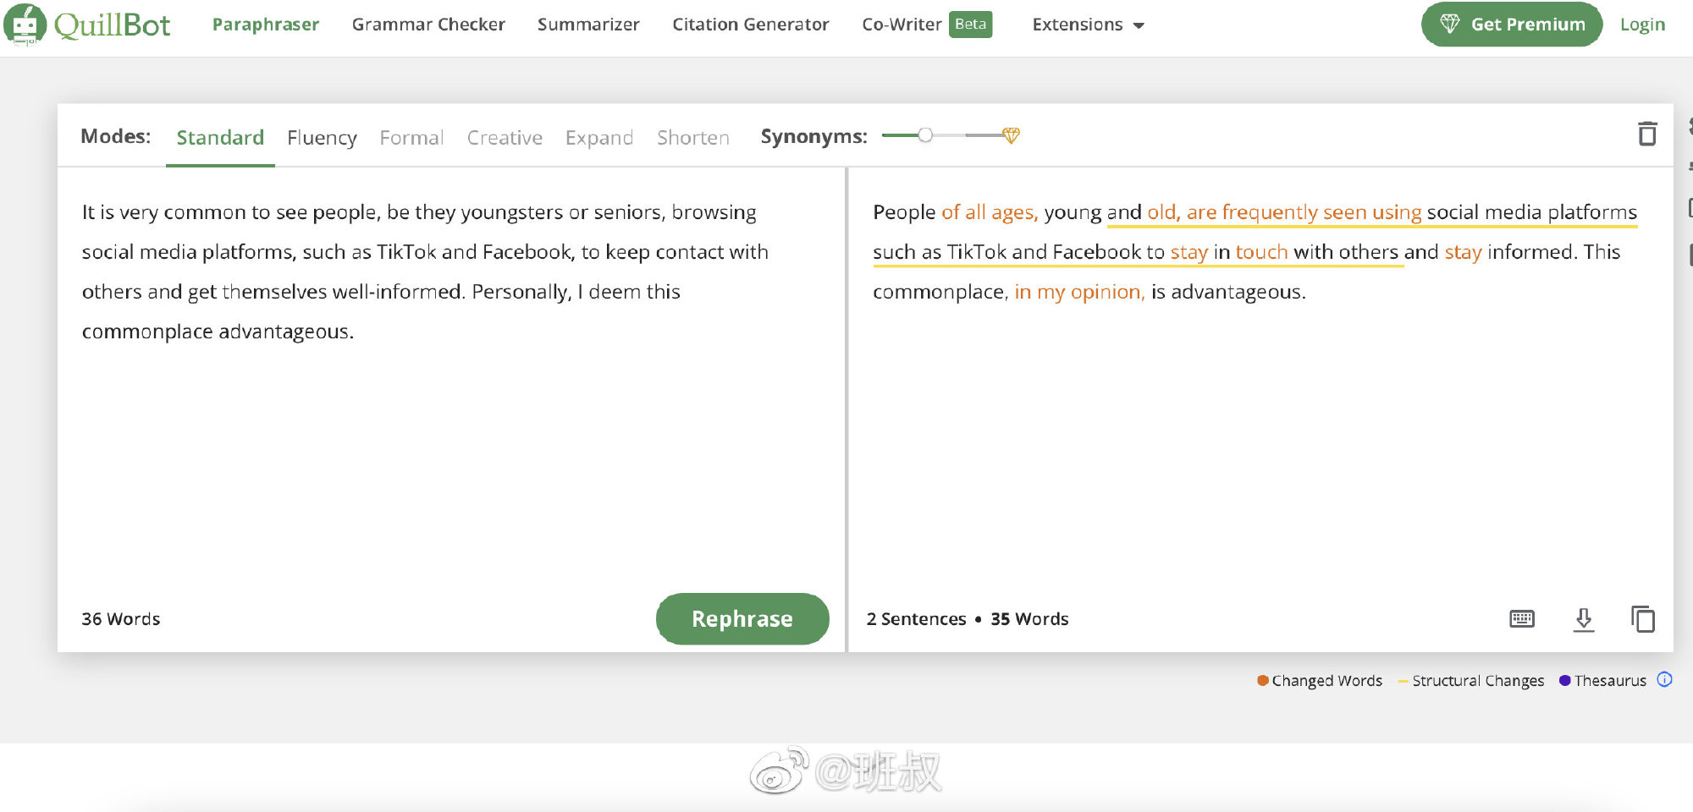Image resolution: width=1693 pixels, height=812 pixels.
Task: Open the Summarizer tool
Action: [x=588, y=25]
